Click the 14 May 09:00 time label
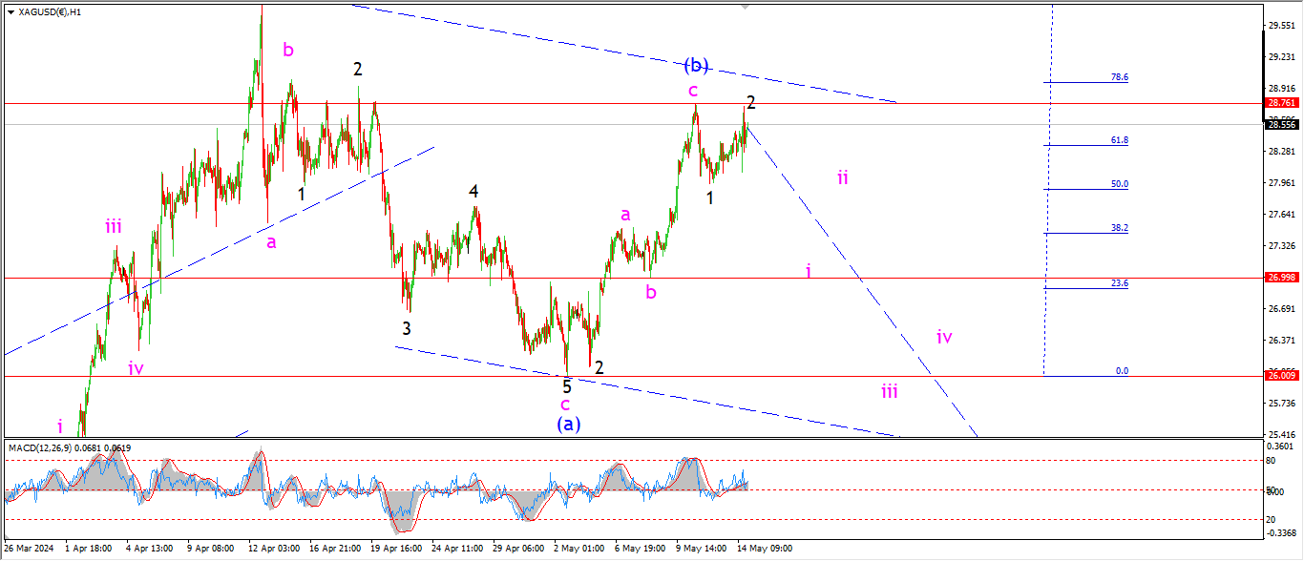Image resolution: width=1304 pixels, height=561 pixels. (x=766, y=549)
